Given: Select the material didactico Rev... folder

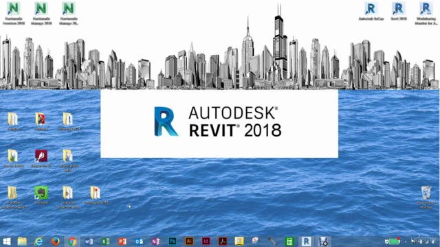Looking at the screenshot, I should (x=69, y=198).
